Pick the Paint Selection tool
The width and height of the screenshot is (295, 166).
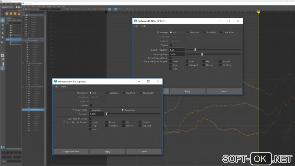click(2, 29)
